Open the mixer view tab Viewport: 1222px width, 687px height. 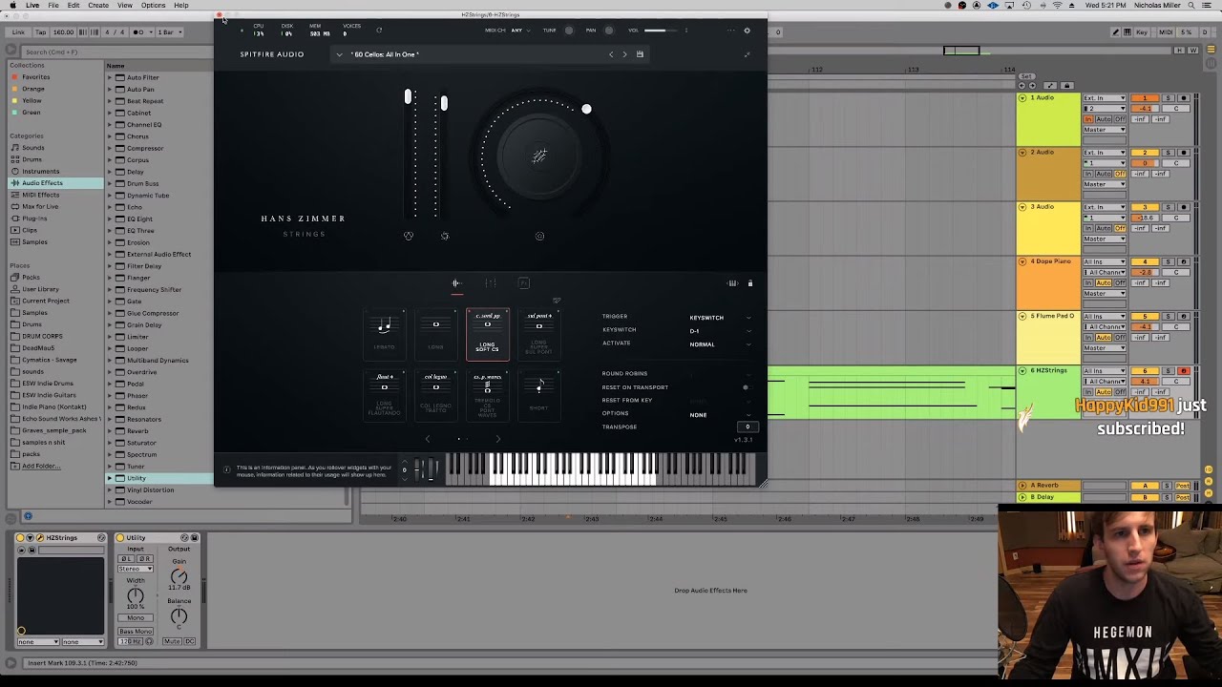(490, 283)
